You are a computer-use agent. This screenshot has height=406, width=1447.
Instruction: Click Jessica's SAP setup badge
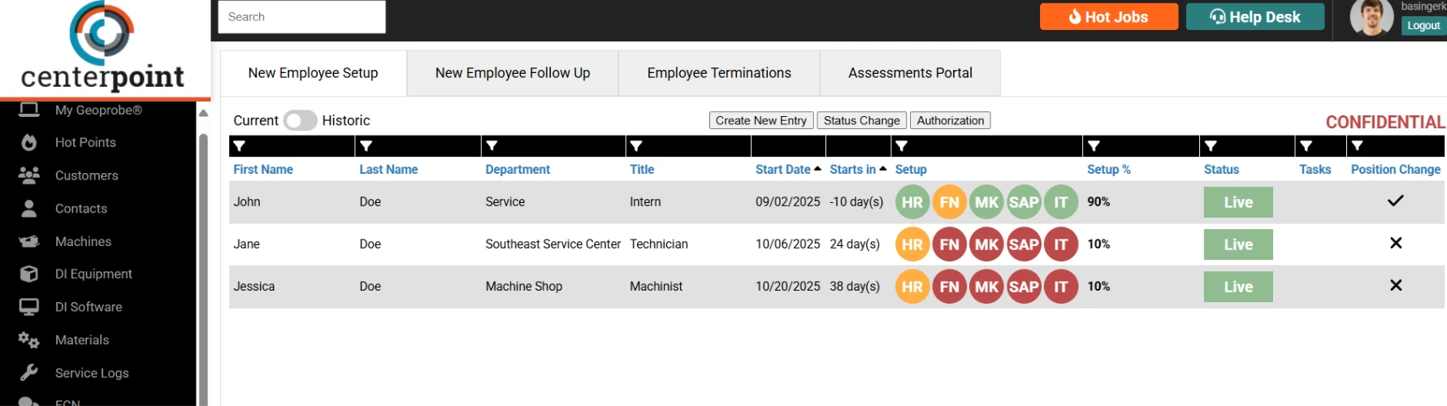pyautogui.click(x=1024, y=287)
